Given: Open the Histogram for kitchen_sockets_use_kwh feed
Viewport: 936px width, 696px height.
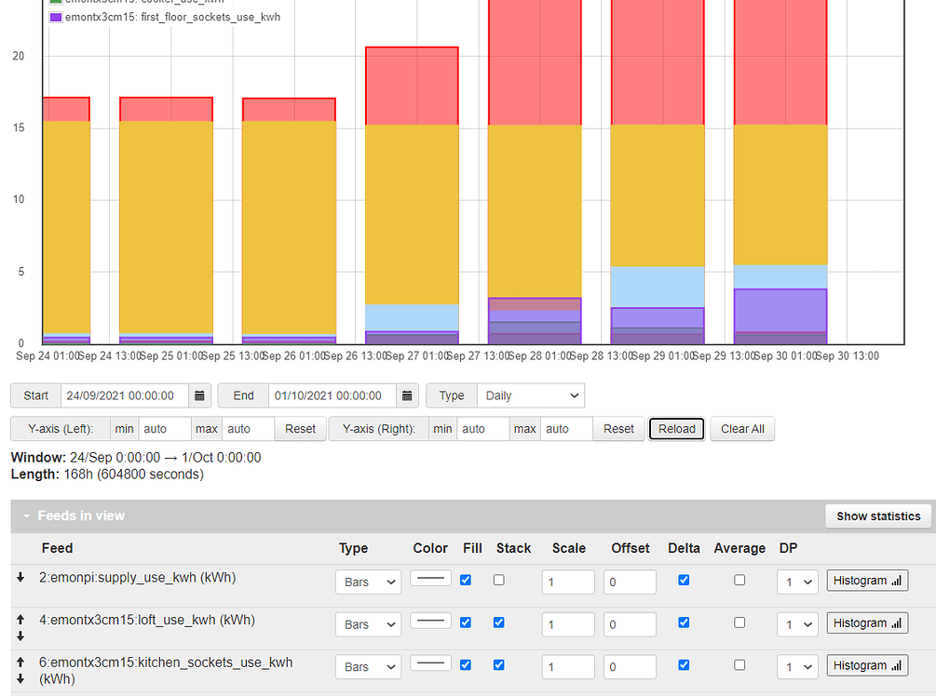Looking at the screenshot, I should [867, 666].
